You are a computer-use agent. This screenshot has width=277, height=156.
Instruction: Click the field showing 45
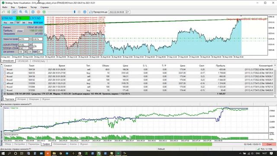(40, 52)
